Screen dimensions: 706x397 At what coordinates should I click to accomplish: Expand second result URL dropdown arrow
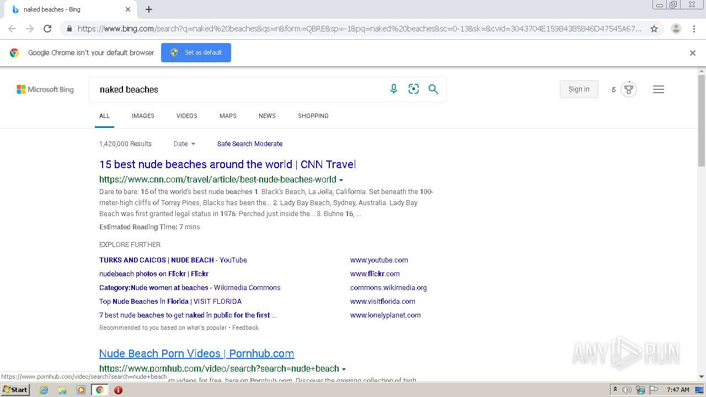(344, 369)
